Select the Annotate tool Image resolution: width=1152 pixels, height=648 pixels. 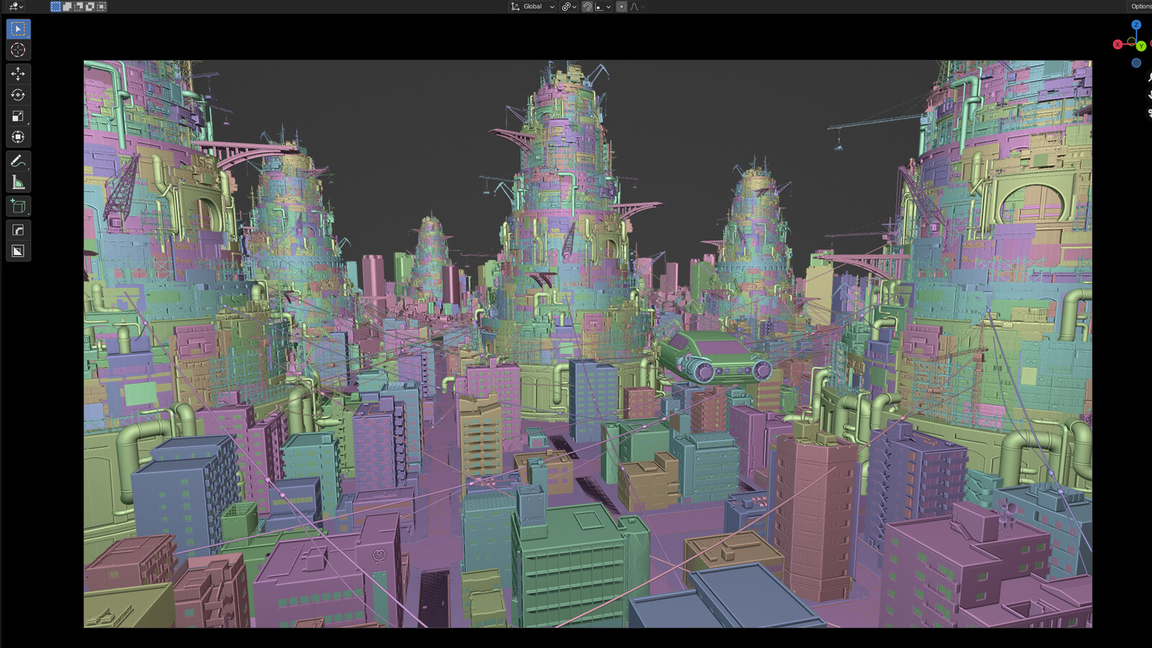(18, 161)
